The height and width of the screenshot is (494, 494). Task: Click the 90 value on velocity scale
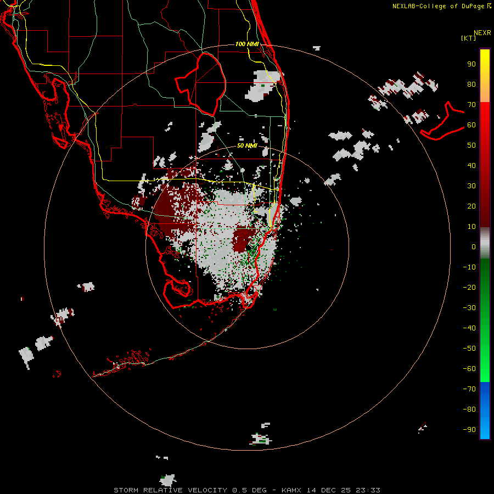(x=471, y=64)
